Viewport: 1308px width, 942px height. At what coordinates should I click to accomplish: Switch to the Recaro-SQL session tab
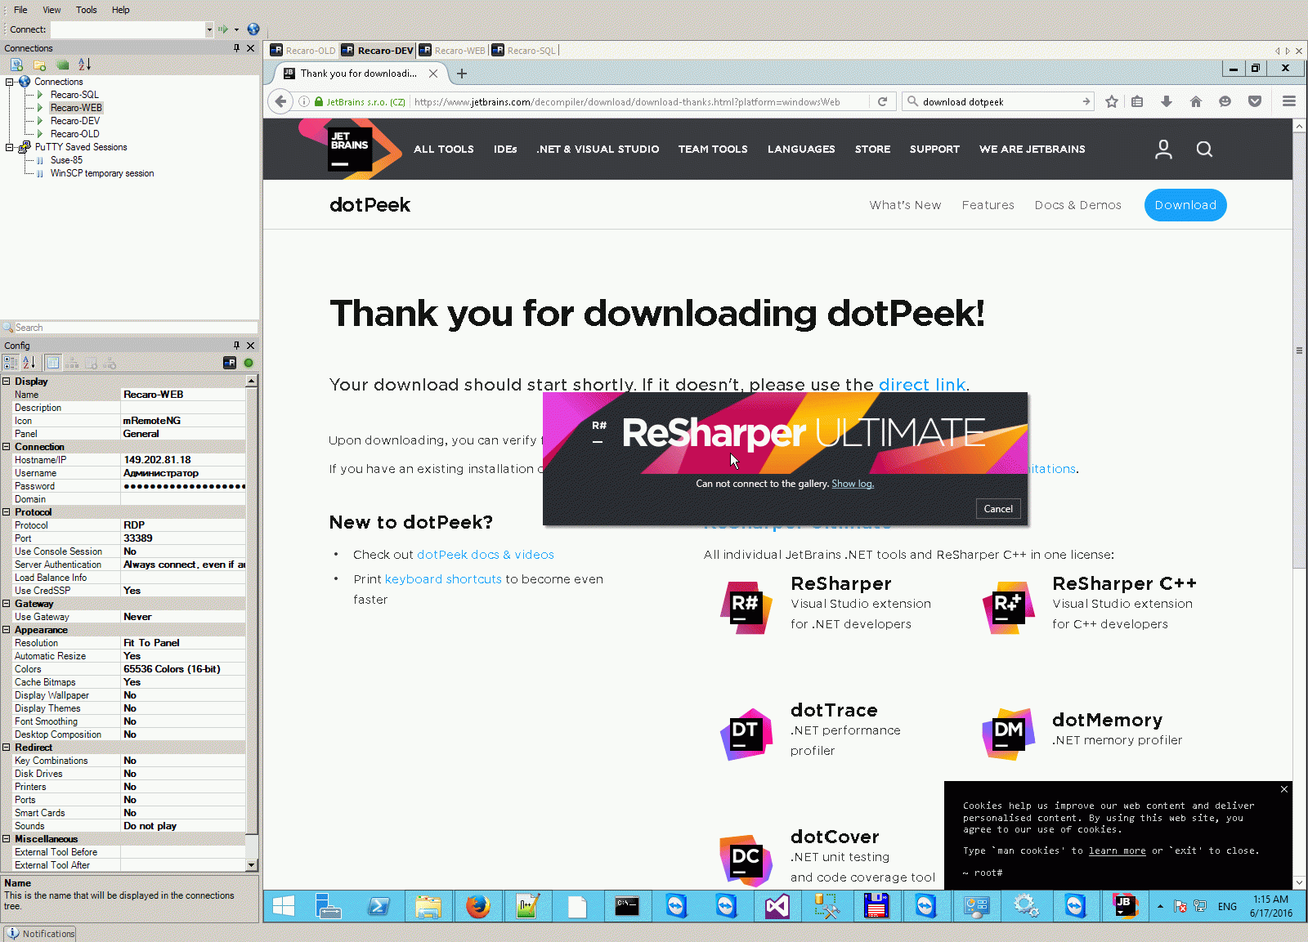(x=524, y=51)
